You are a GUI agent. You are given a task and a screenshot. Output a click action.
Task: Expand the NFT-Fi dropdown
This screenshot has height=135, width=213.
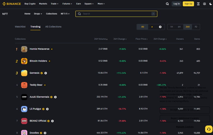tap(65, 14)
